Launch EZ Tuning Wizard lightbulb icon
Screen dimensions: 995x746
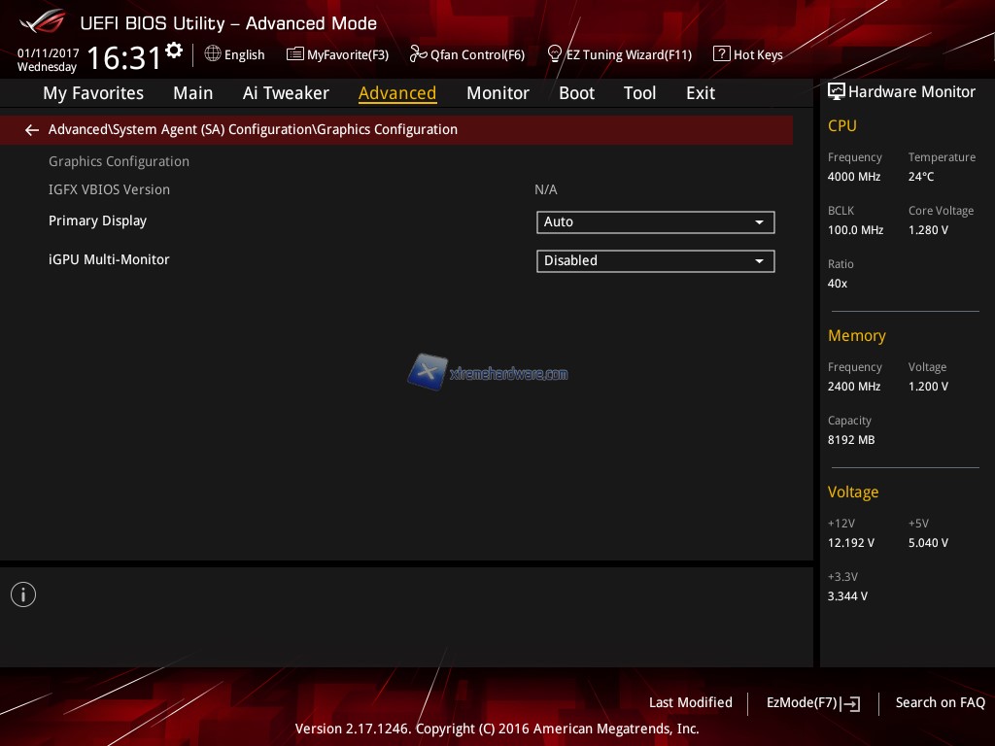coord(555,53)
